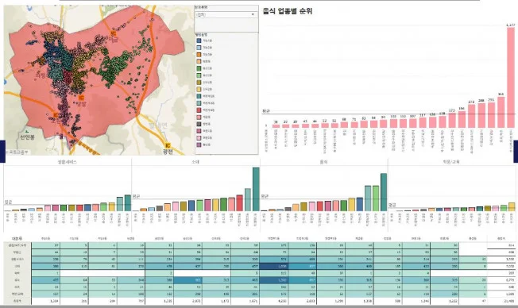The image size is (518, 308).
Task: Click the 학문/교육 chart header
Action: click(x=451, y=162)
